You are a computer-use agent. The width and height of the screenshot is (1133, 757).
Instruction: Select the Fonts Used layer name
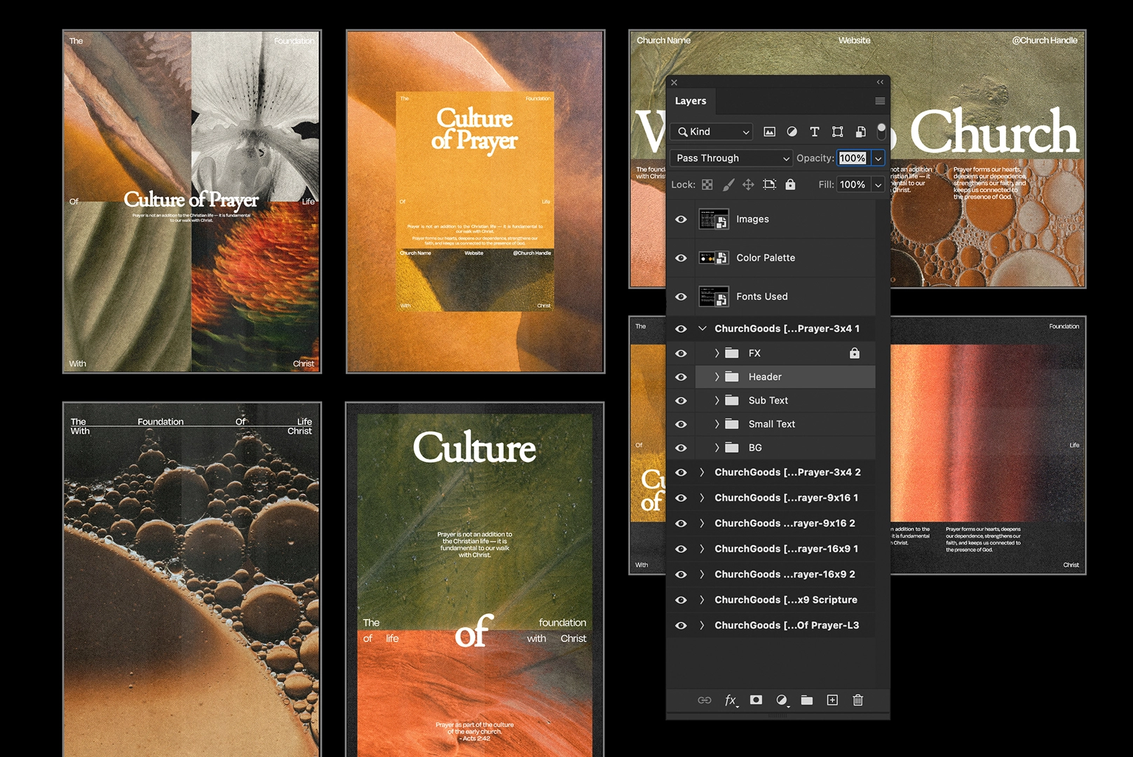(x=762, y=296)
